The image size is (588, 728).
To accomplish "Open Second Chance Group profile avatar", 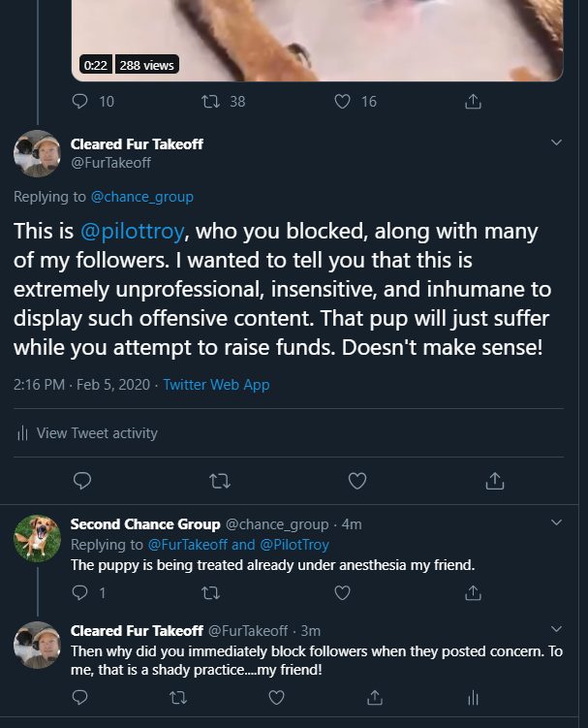I will 37,538.
